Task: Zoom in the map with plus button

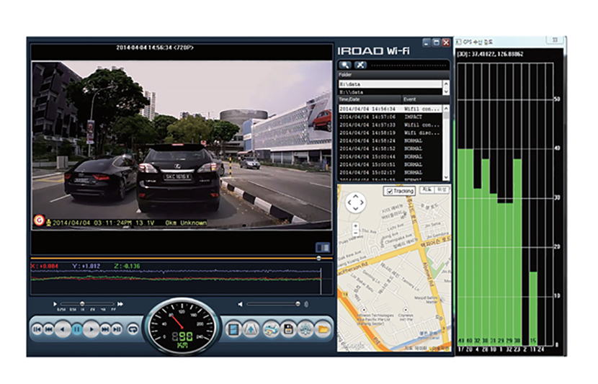Action: tap(355, 226)
